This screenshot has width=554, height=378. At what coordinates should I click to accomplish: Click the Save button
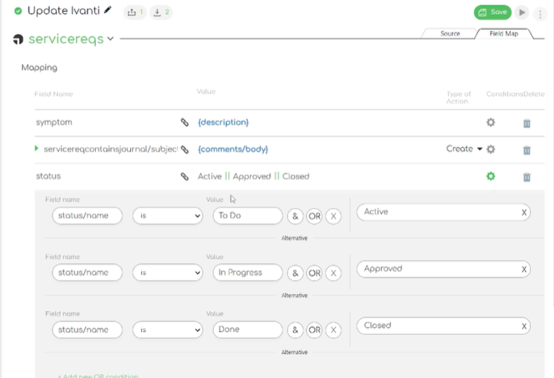pos(492,12)
